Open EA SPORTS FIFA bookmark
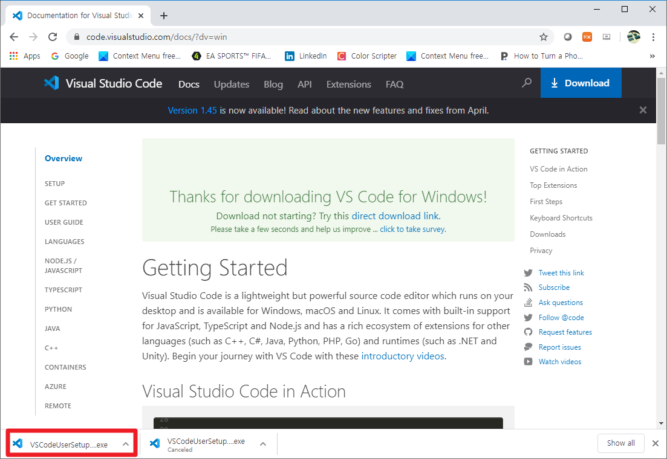This screenshot has width=667, height=459. (x=232, y=56)
